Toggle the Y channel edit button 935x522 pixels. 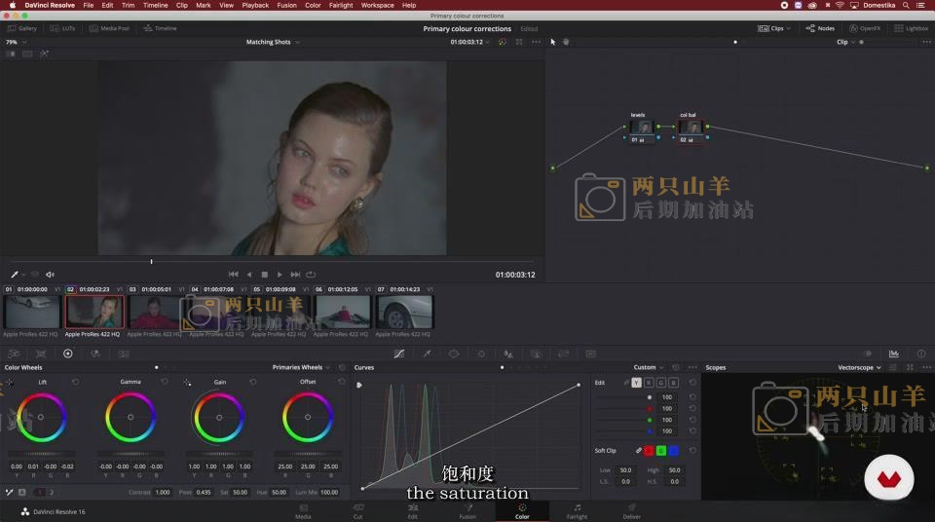coord(636,383)
